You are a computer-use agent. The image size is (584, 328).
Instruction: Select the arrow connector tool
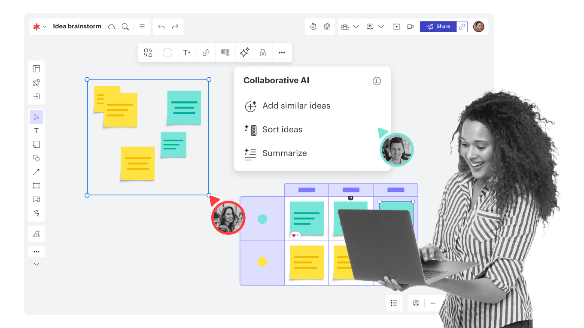pyautogui.click(x=36, y=172)
